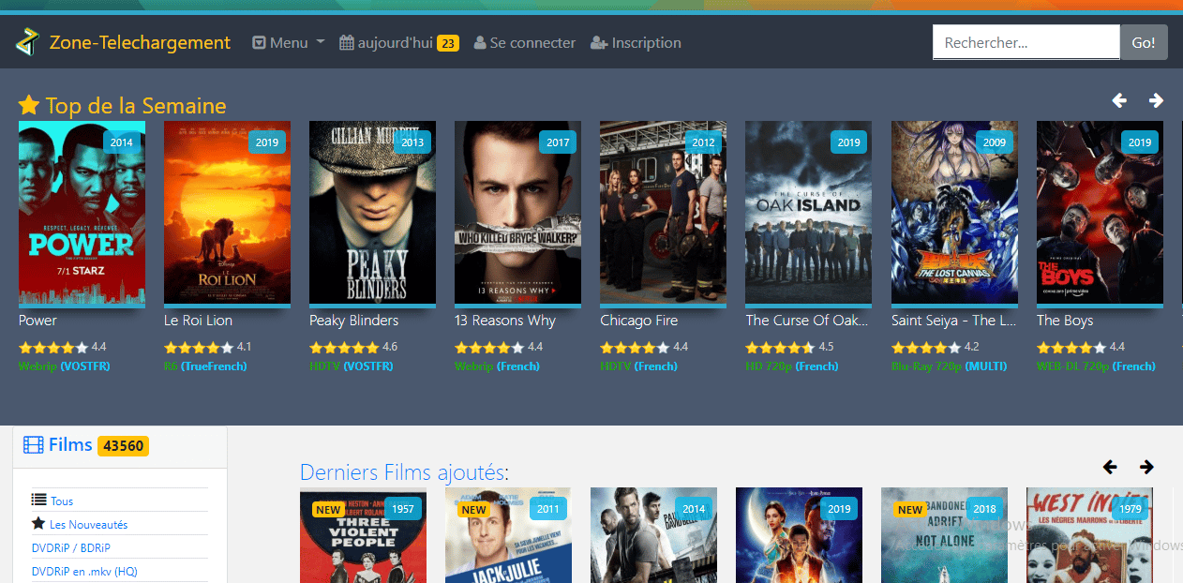Open the Inscription signup link
This screenshot has width=1183, height=583.
tap(636, 42)
